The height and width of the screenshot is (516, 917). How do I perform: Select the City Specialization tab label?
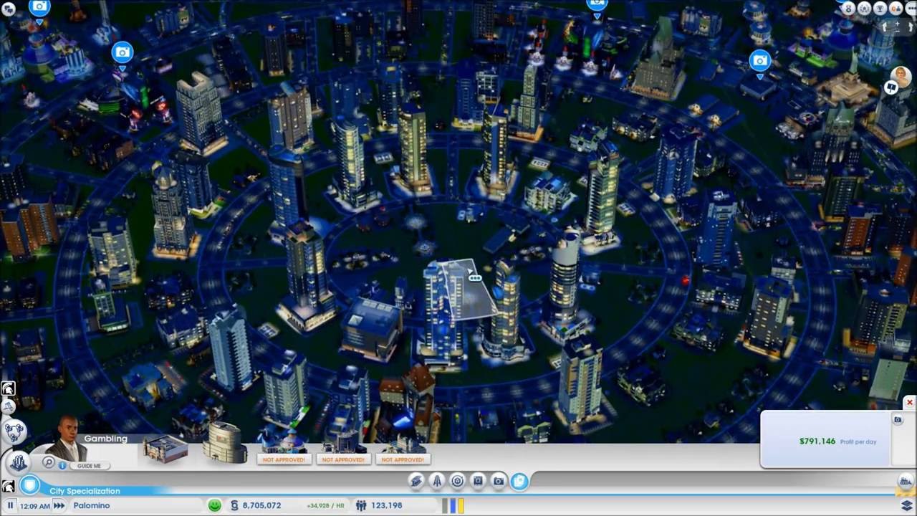click(85, 491)
